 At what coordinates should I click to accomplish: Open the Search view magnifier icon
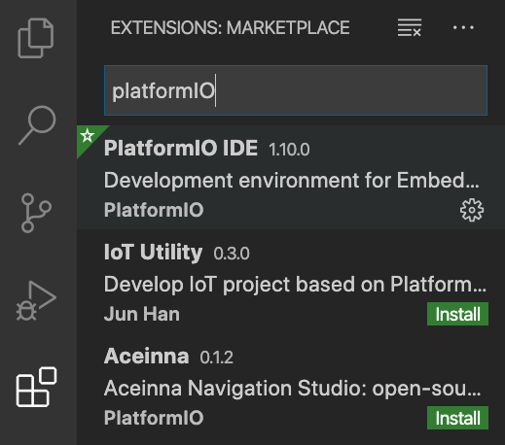point(37,125)
